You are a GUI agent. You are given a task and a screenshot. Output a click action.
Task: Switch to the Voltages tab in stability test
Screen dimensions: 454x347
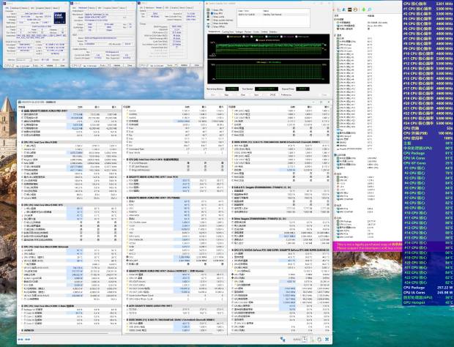[x=239, y=31]
